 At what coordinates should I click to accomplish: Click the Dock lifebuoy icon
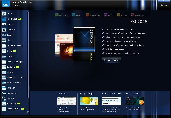[x=4, y=51]
